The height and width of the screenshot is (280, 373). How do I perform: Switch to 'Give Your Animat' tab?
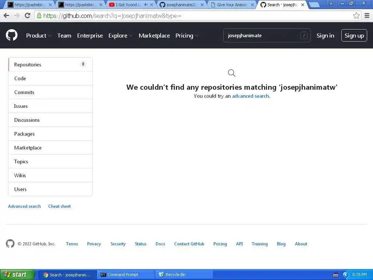(231, 4)
